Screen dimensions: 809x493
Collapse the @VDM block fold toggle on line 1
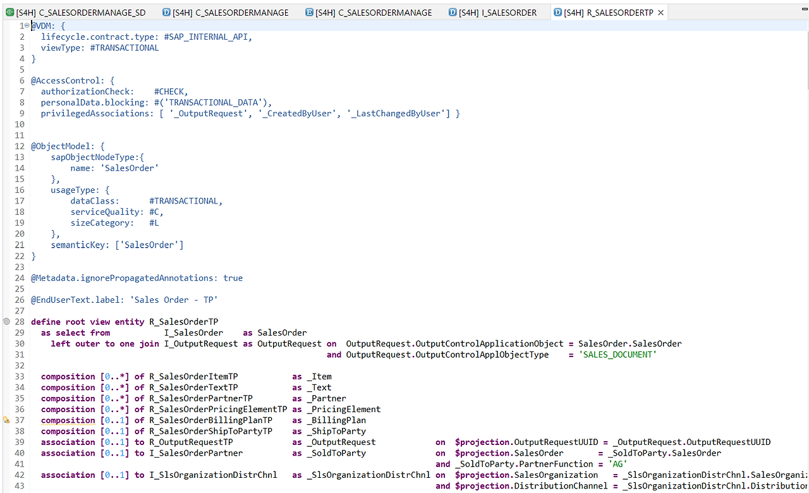(x=28, y=26)
